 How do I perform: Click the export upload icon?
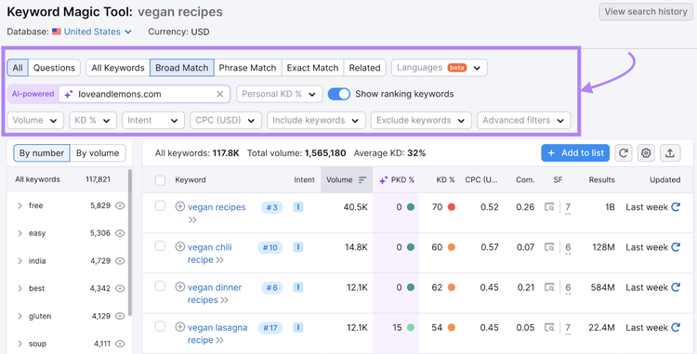coord(670,153)
